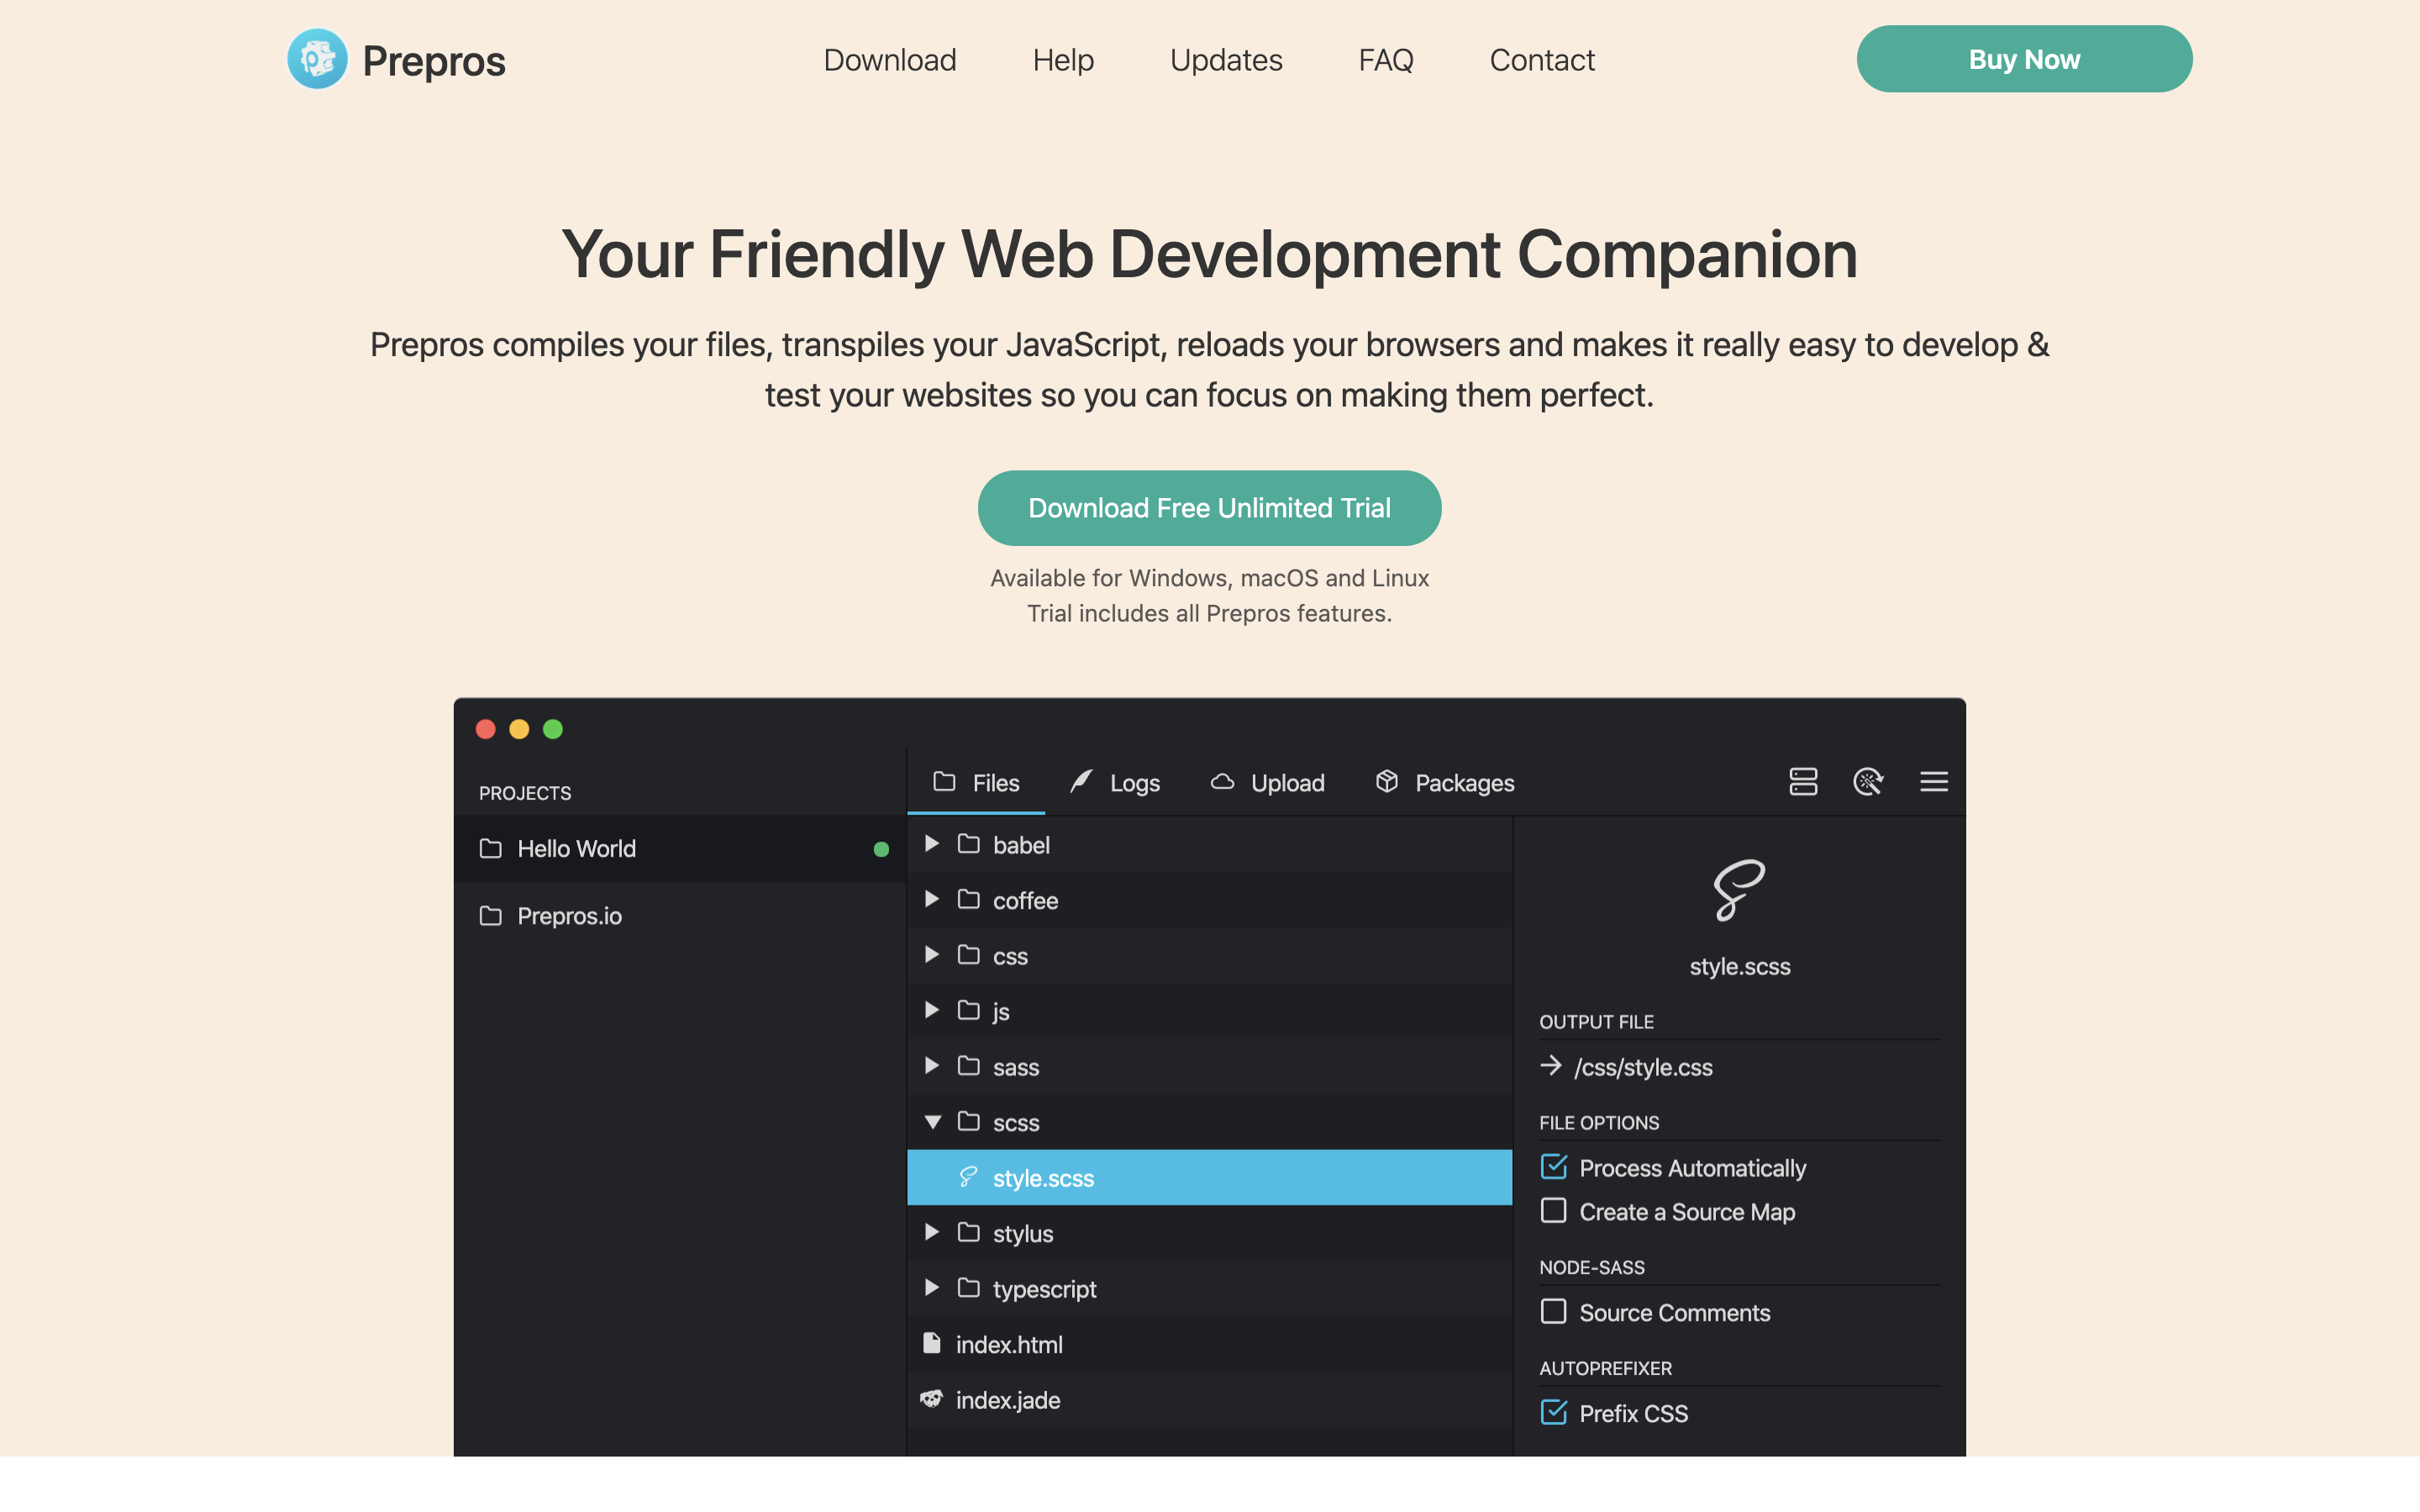Expand the babel folder arrow

(x=931, y=843)
